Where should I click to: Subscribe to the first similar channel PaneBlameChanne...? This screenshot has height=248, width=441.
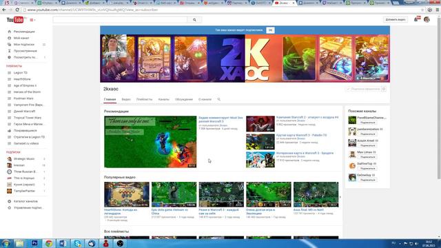point(367,123)
